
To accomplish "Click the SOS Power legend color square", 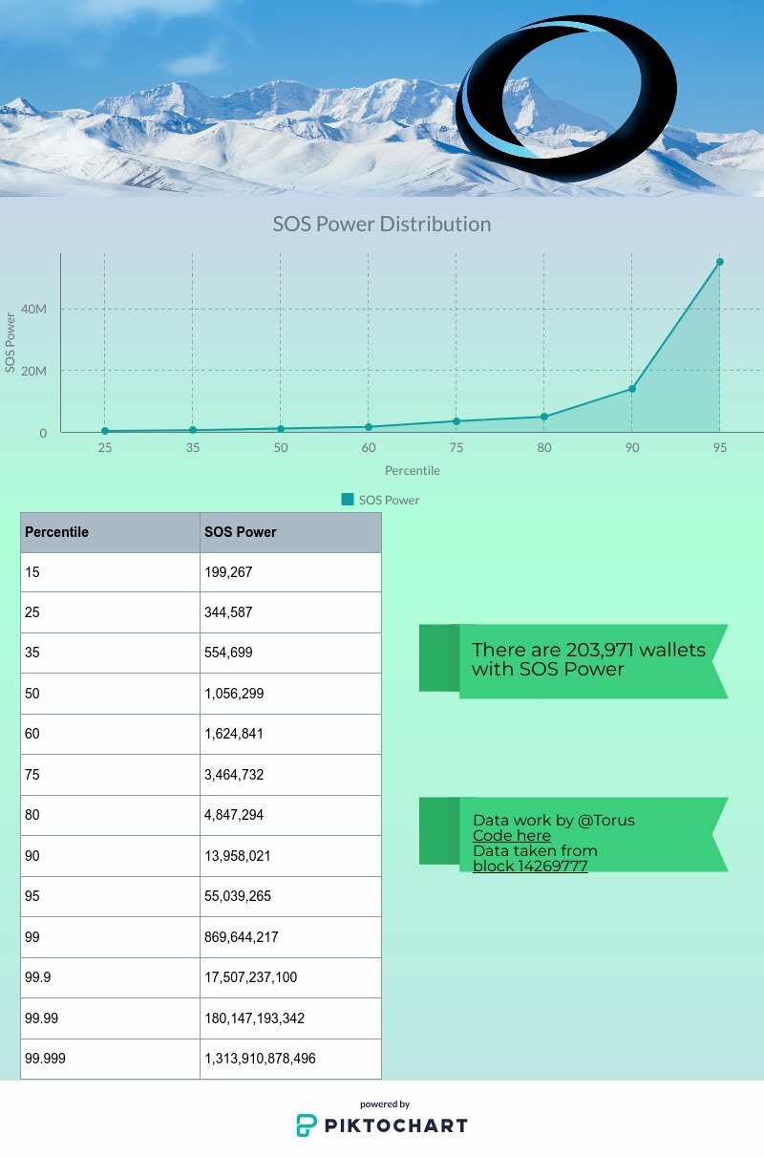I will [348, 499].
